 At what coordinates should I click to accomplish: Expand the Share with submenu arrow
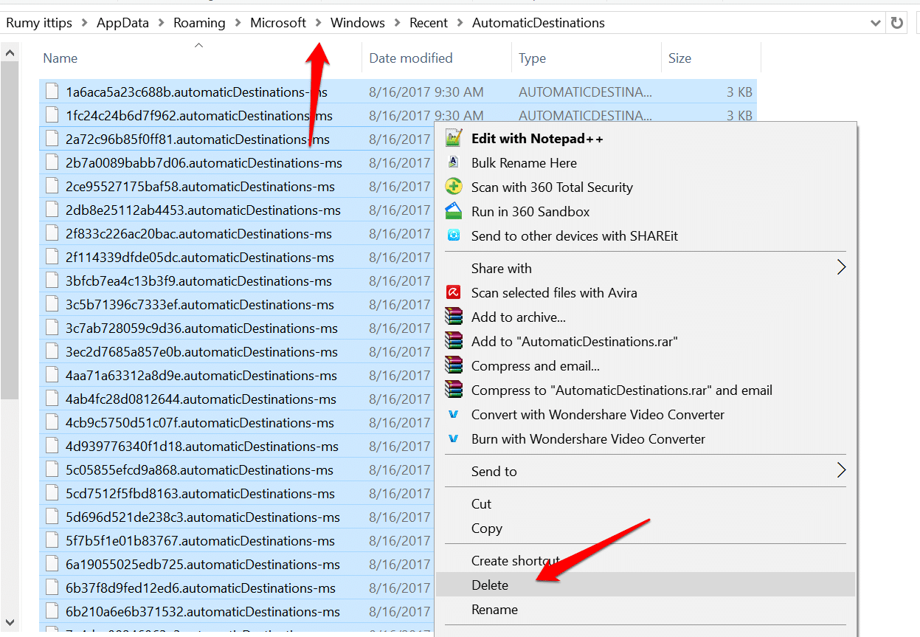coord(841,267)
